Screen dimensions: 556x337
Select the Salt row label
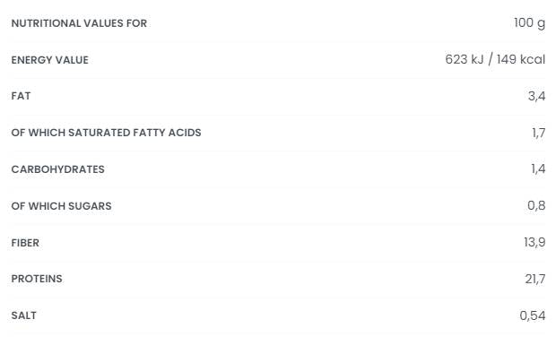23,315
